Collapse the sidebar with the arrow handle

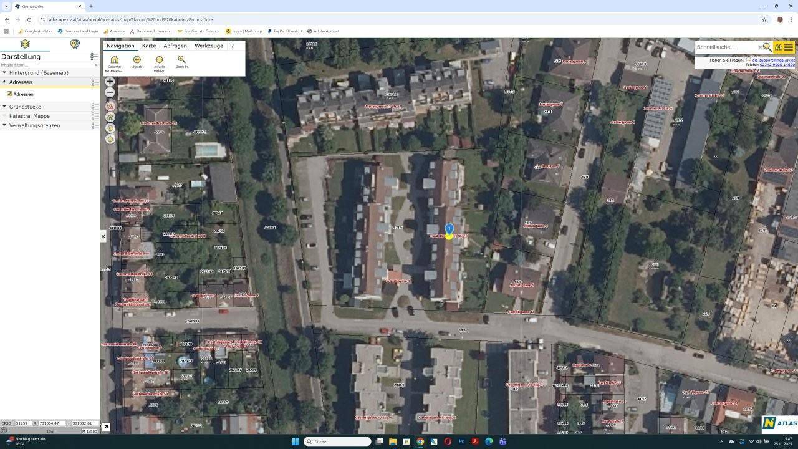point(103,236)
